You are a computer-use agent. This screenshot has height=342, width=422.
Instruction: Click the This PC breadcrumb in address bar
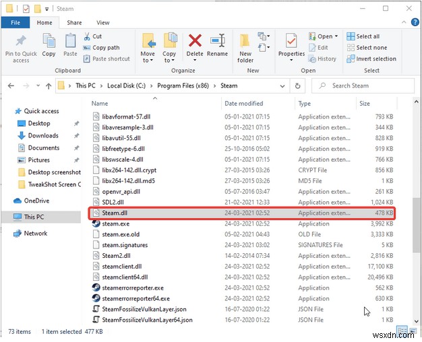(x=86, y=85)
